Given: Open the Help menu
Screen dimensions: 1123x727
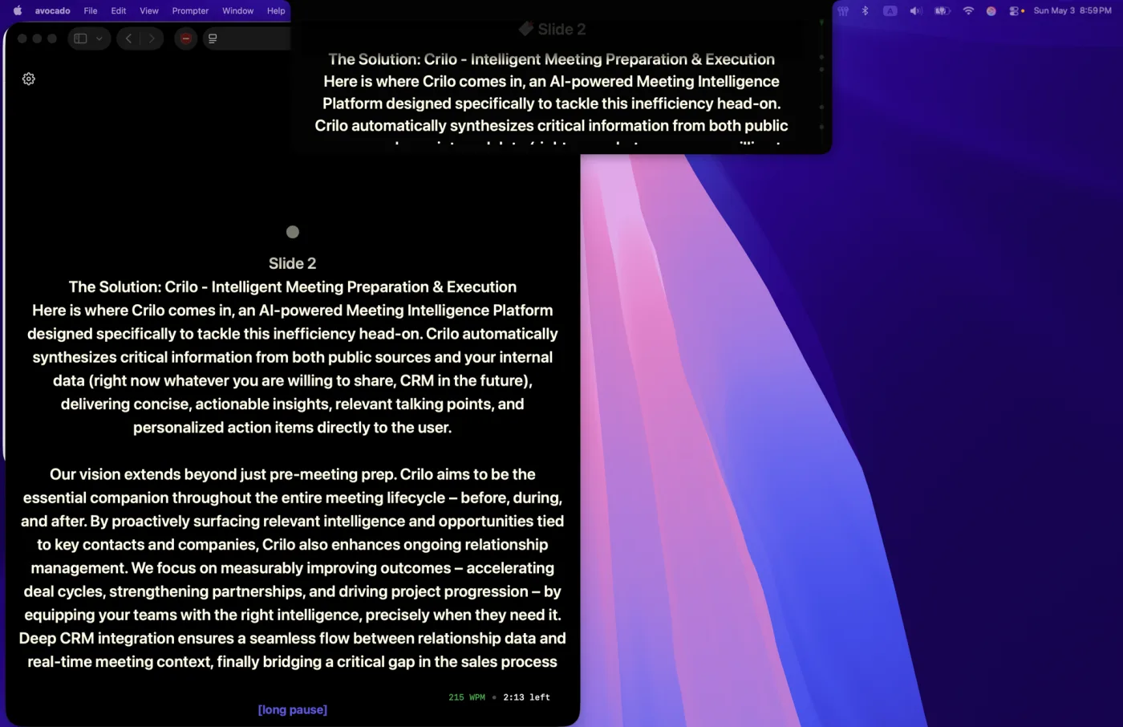Looking at the screenshot, I should [276, 10].
